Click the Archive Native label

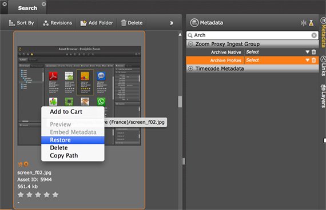coord(226,52)
